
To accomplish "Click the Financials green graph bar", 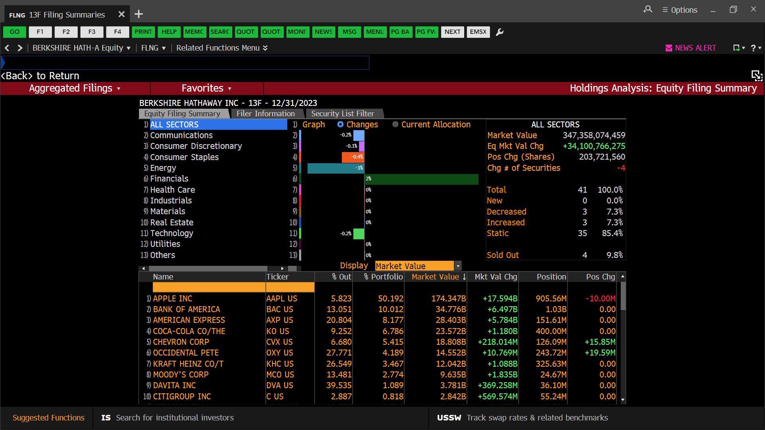I will tap(422, 179).
